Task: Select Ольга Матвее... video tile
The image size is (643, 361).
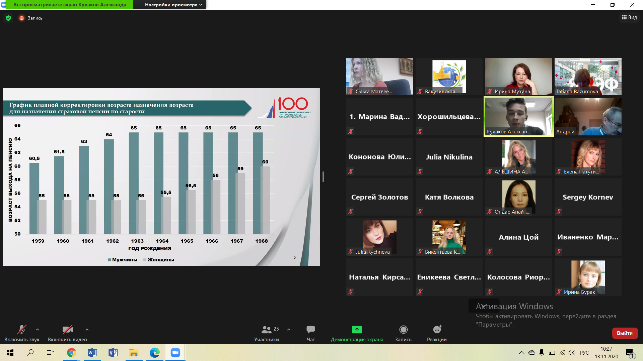Action: point(380,77)
